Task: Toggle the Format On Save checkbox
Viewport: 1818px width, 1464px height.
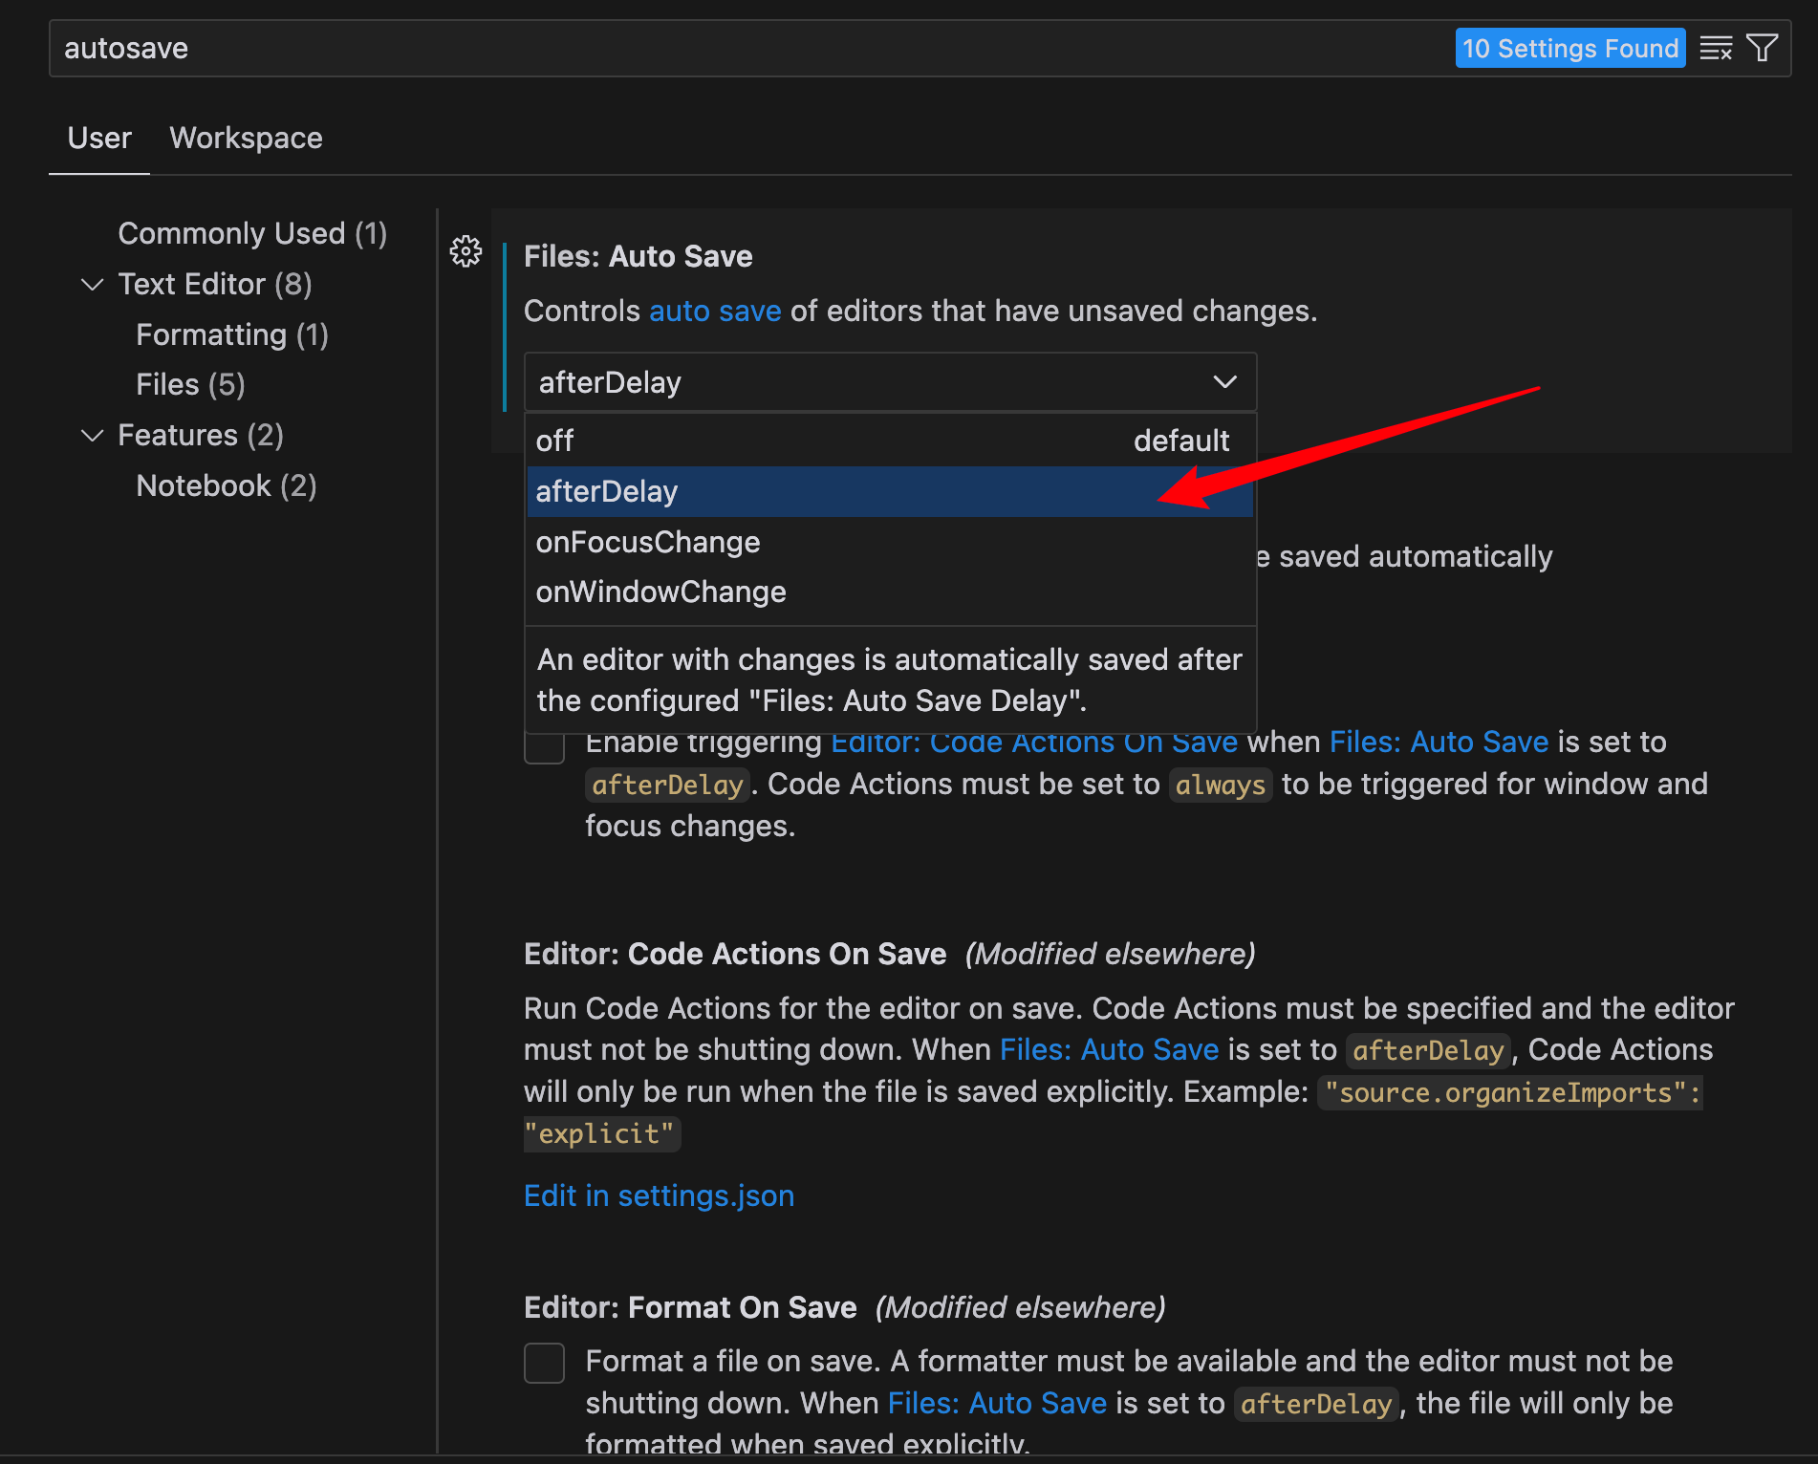Action: coord(544,1363)
